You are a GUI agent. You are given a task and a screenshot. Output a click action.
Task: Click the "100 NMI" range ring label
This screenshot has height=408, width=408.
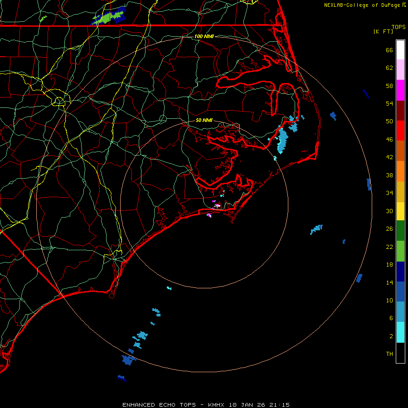pyautogui.click(x=204, y=36)
